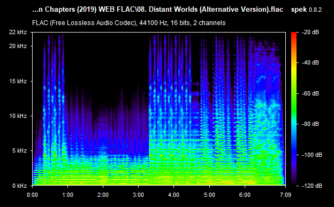Viewport: 334px width, 207px height.
Task: Click the 5:00 time axis marker
Action: pyautogui.click(x=209, y=195)
